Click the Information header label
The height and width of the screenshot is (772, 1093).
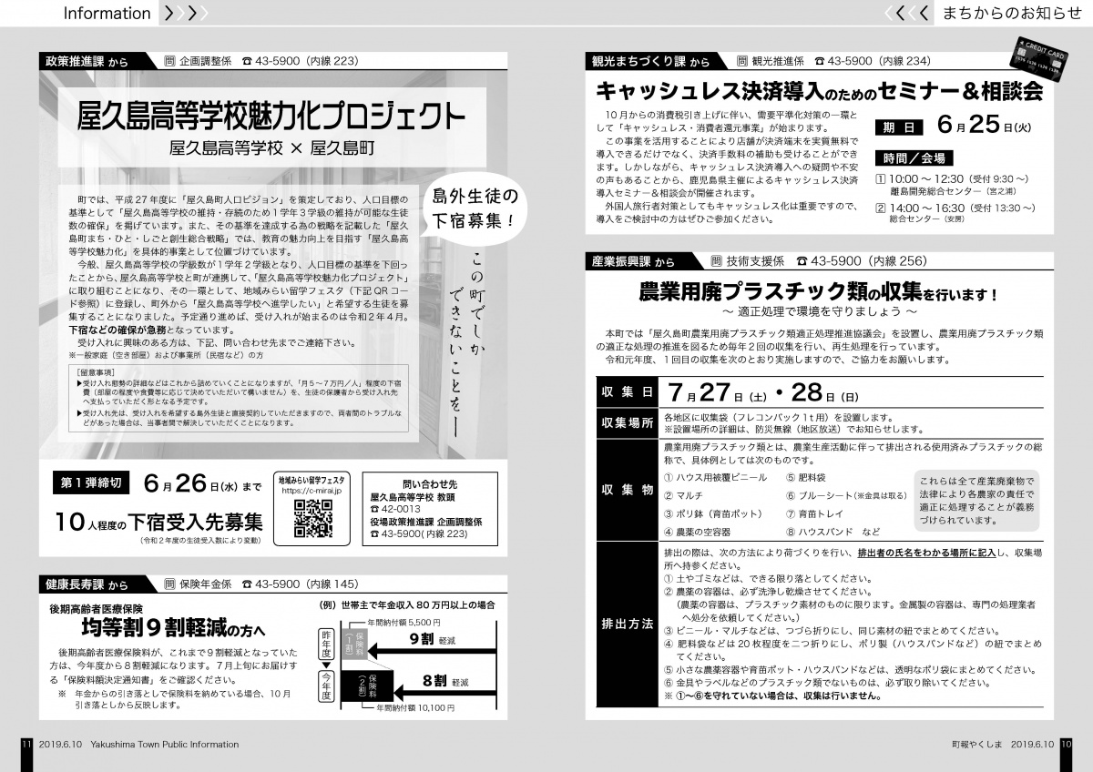coord(107,14)
